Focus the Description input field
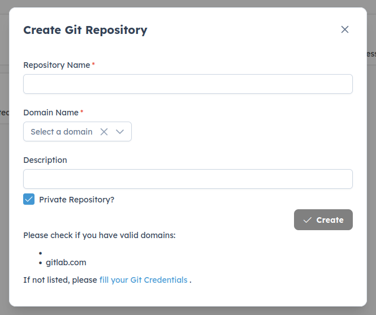The height and width of the screenshot is (315, 376). [x=188, y=179]
